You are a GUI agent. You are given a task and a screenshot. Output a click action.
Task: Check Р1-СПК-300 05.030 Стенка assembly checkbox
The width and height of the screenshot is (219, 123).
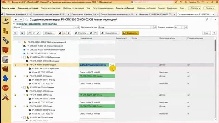pos(25,118)
